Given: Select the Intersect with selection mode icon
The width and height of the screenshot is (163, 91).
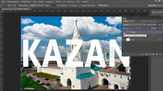Looking at the screenshot, I should tap(15, 5).
